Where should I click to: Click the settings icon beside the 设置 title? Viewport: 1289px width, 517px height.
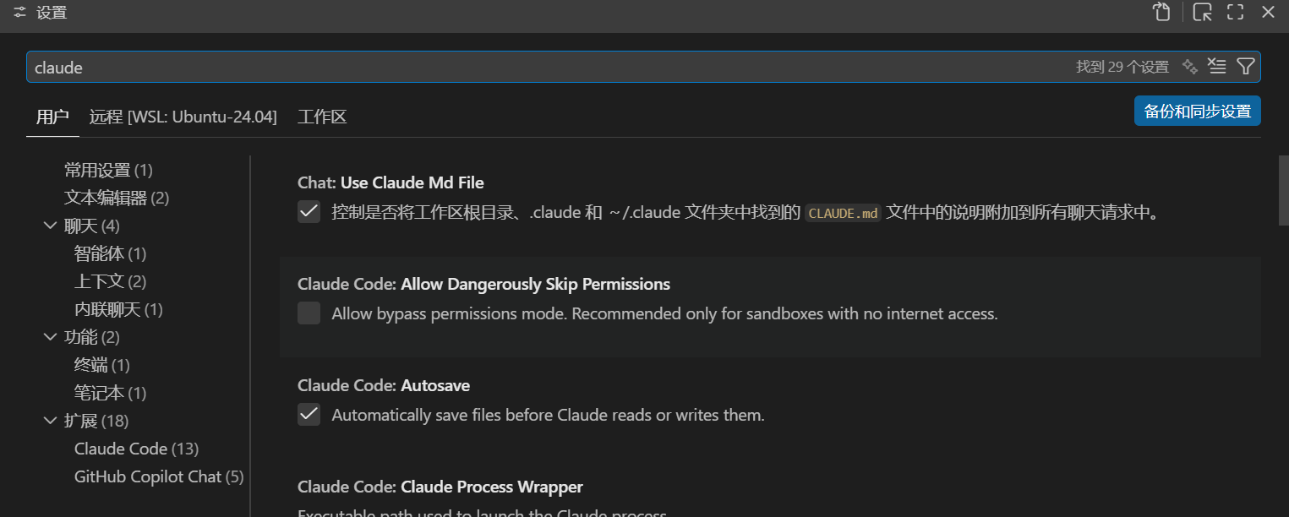pyautogui.click(x=19, y=12)
